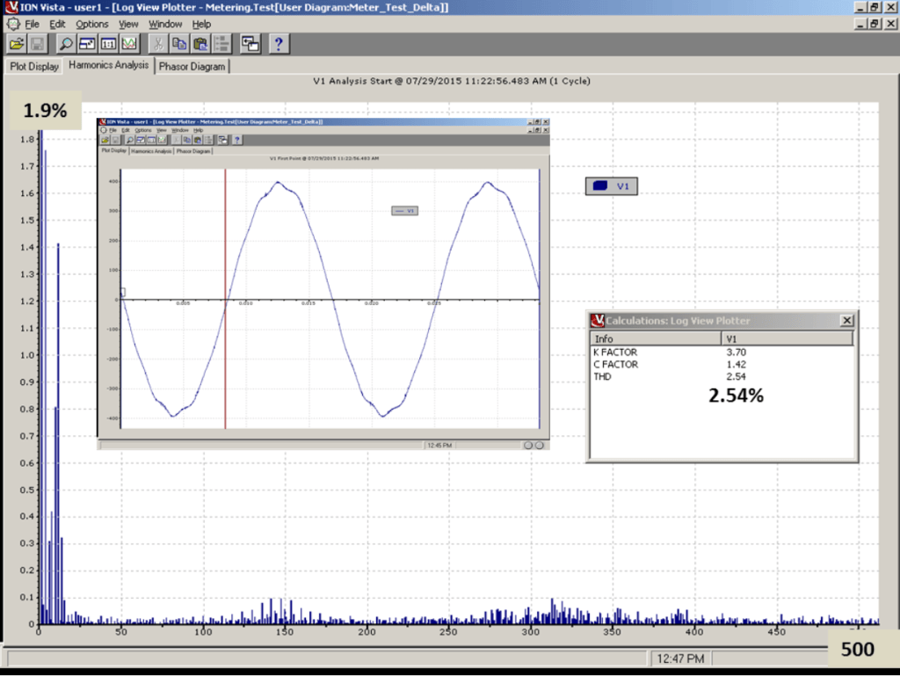Switch to the Phasor Diagram tab
900x676 pixels.
192,67
